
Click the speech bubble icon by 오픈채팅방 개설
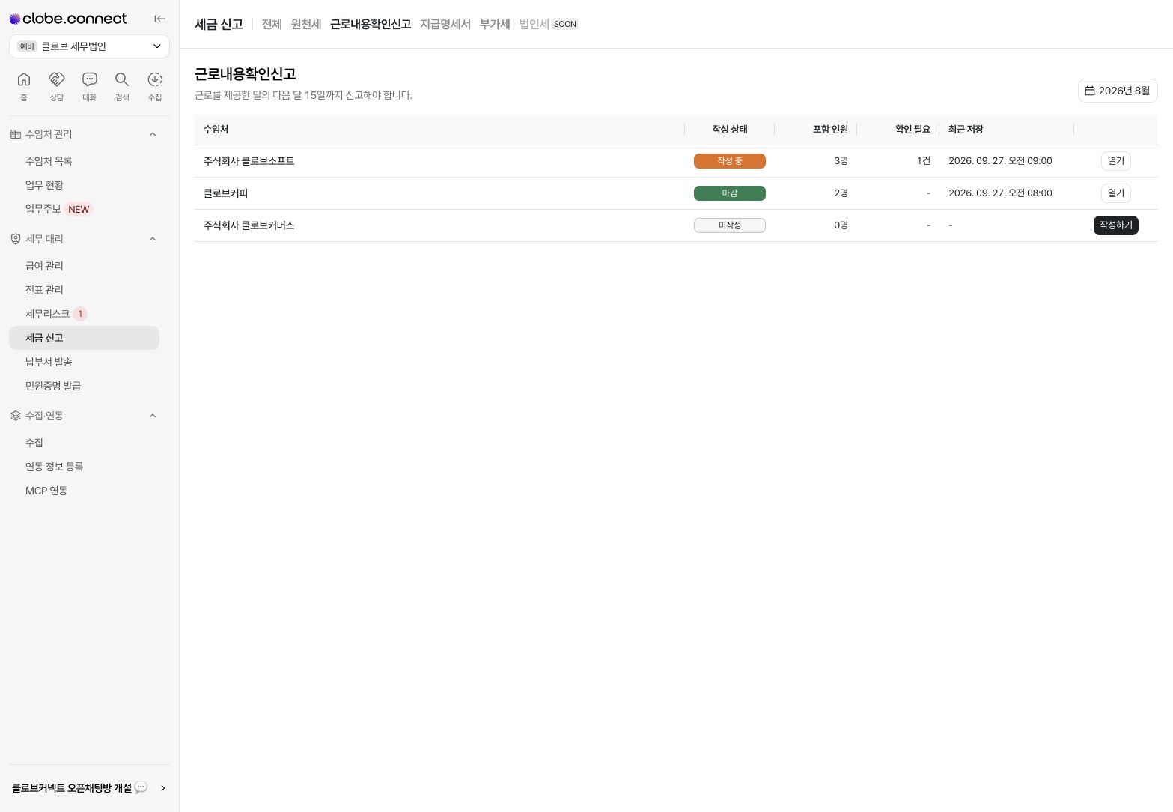pyautogui.click(x=141, y=787)
